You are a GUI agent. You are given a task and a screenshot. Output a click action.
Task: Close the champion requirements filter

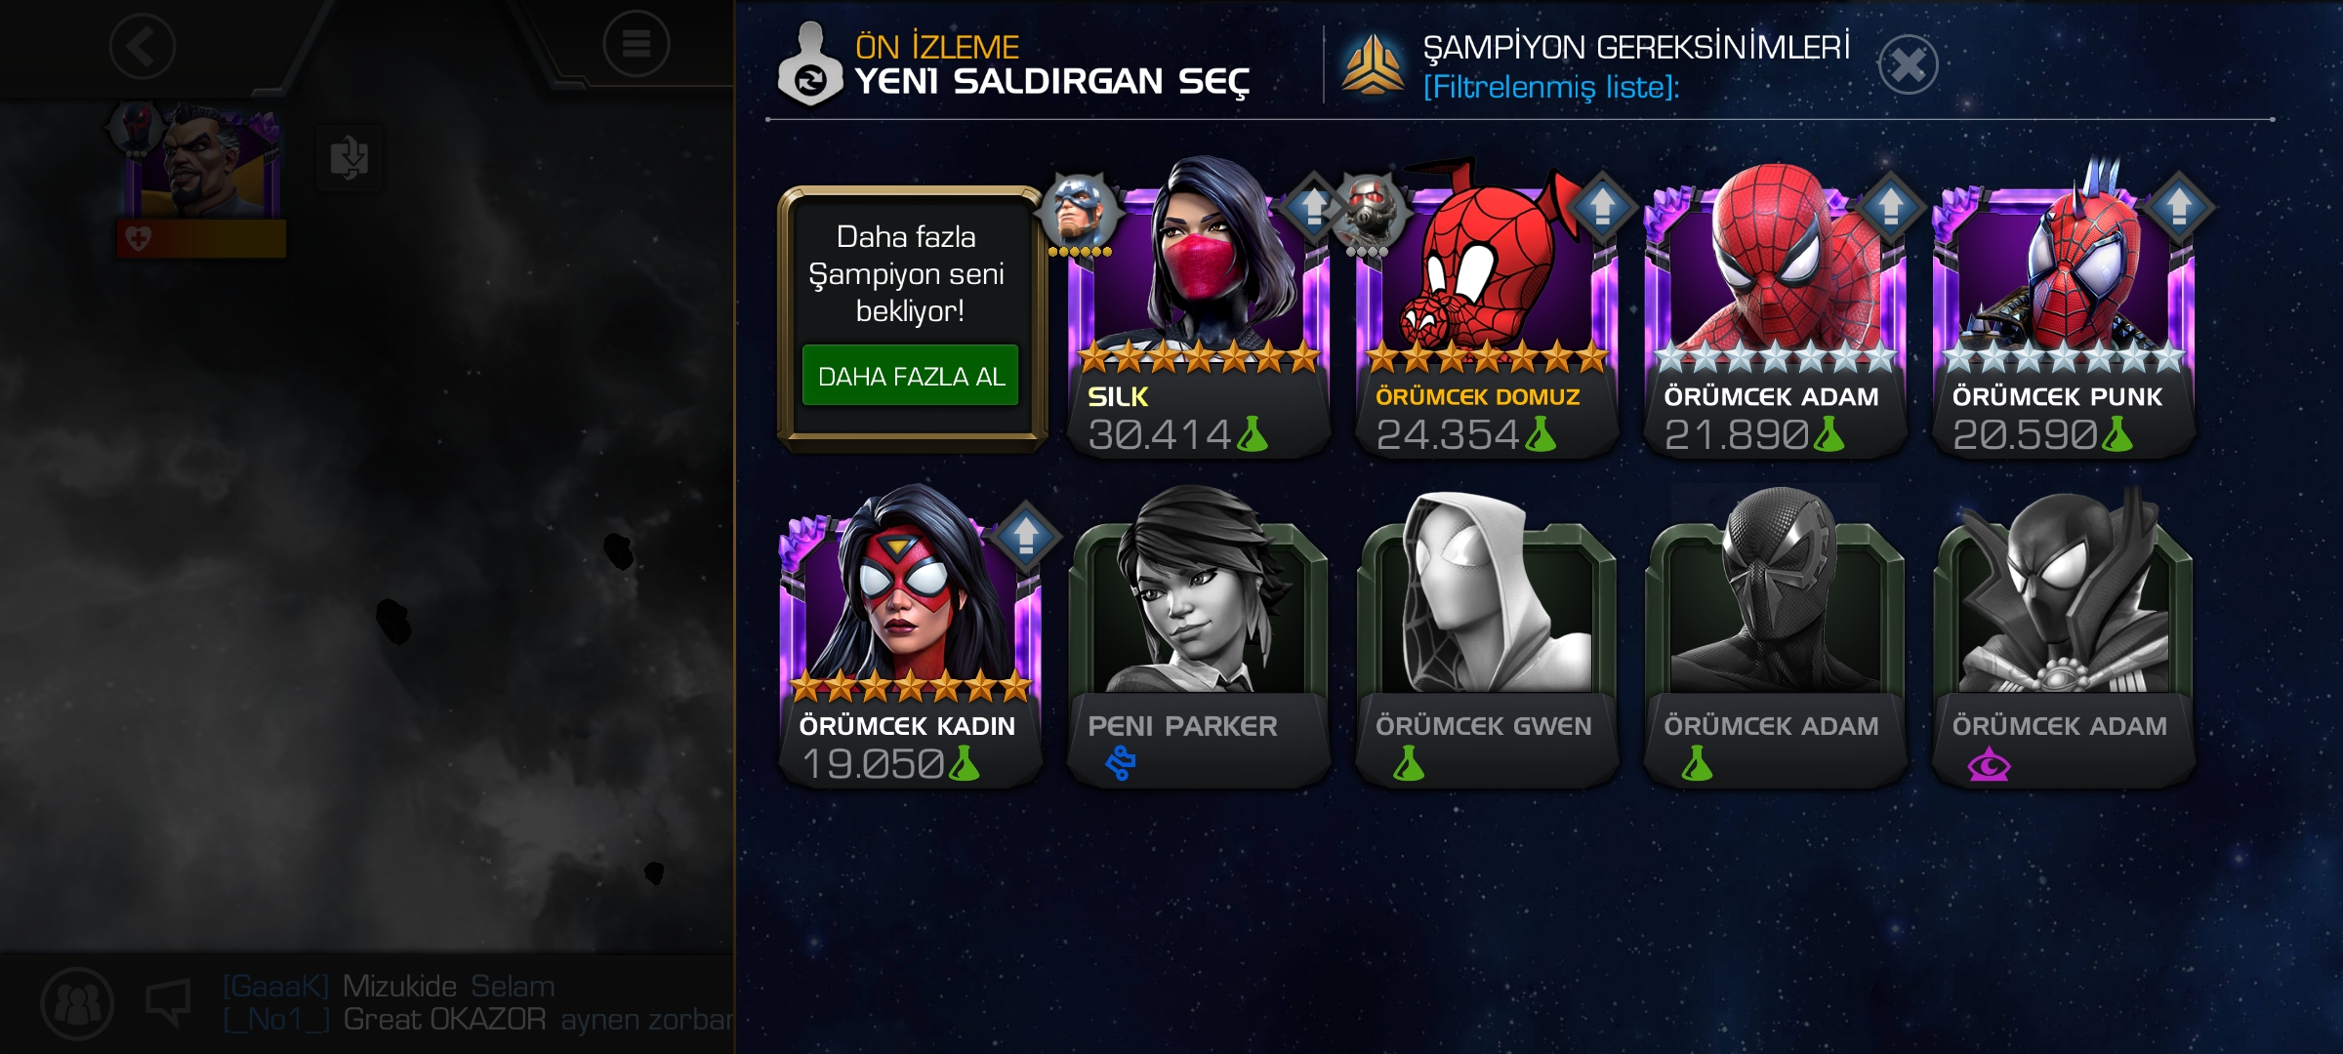coord(1908,65)
